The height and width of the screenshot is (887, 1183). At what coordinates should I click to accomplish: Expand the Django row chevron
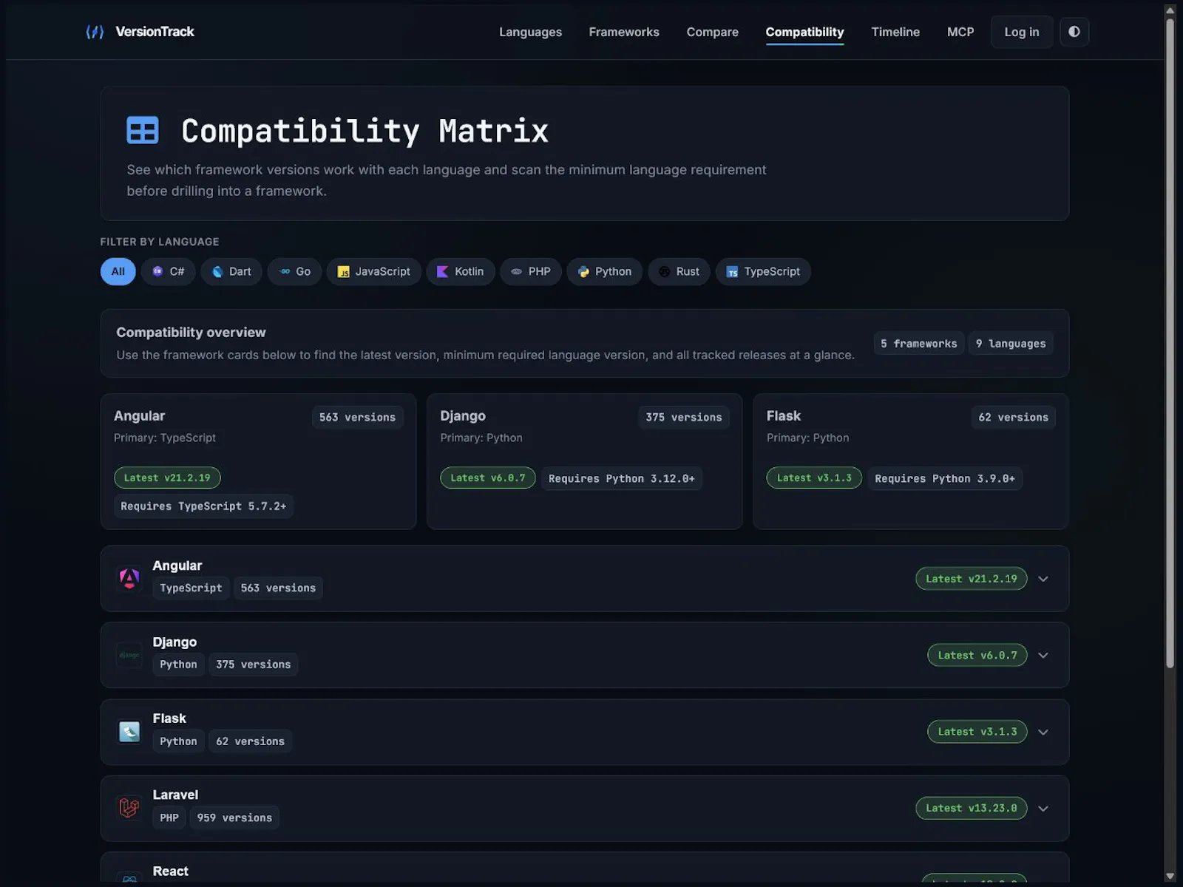point(1043,655)
